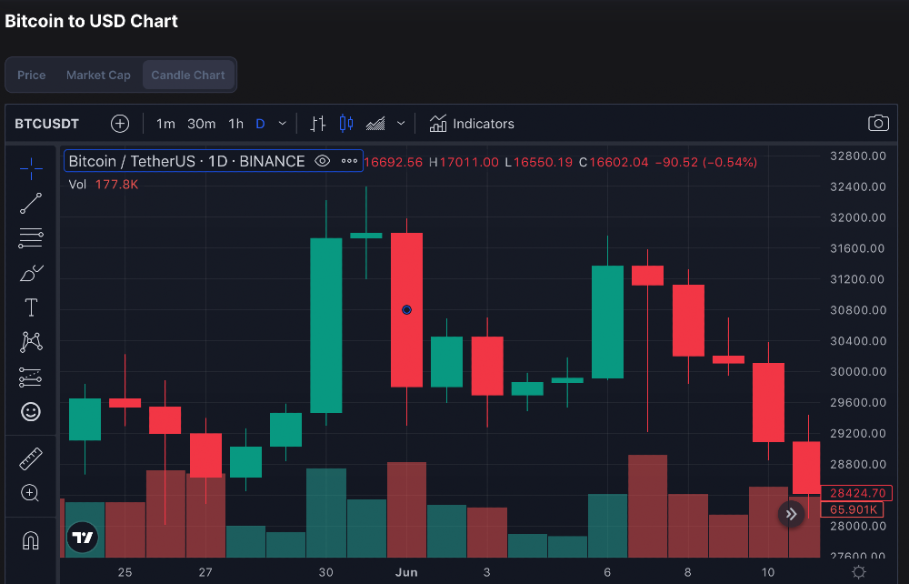The image size is (909, 584).
Task: Click the 28000.00 price scale label
Action: (858, 526)
